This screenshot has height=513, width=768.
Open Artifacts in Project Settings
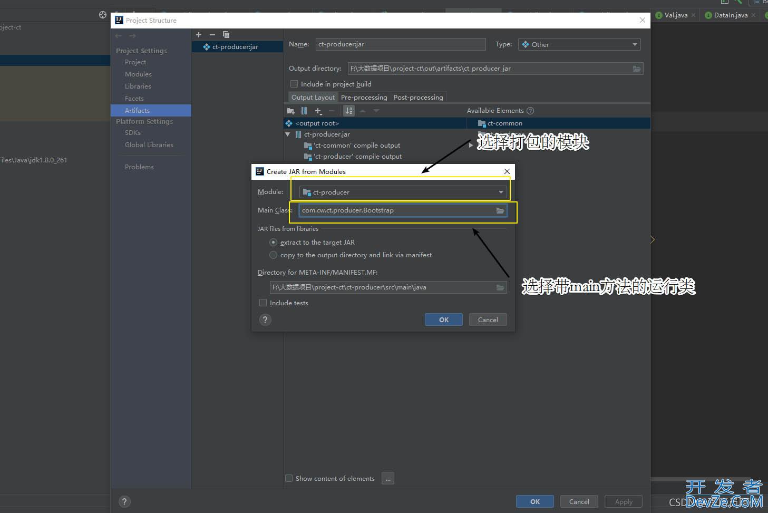[151, 111]
